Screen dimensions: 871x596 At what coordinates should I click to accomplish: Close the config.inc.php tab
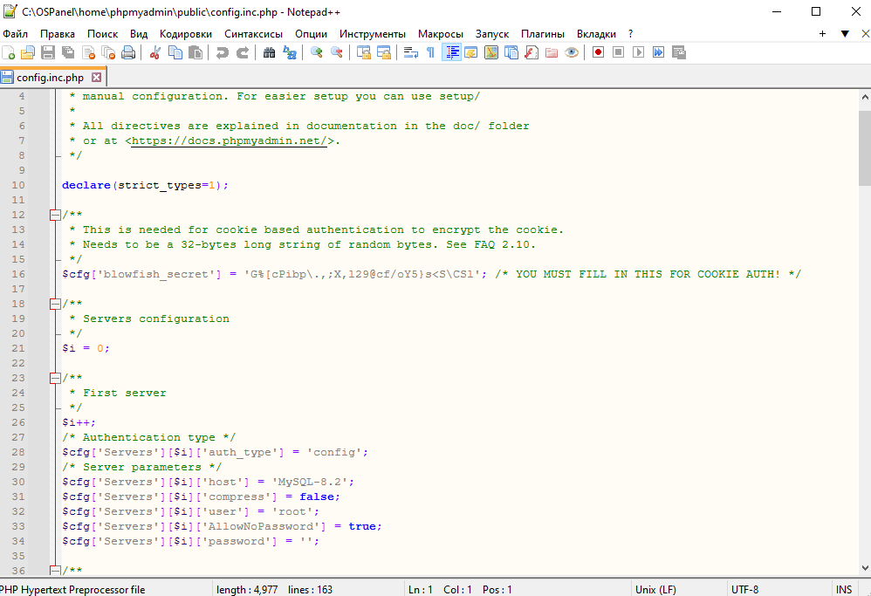click(97, 77)
